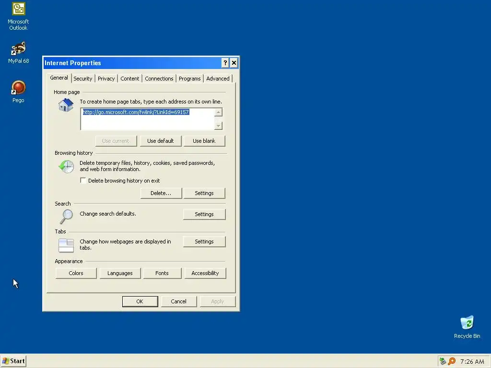This screenshot has width=491, height=368.
Task: Select the MyPal 68 desktop shortcut
Action: tap(18, 53)
